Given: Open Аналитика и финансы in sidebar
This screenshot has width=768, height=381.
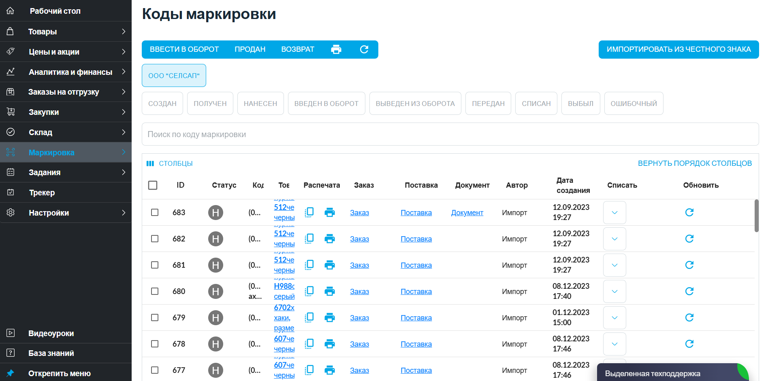Looking at the screenshot, I should pyautogui.click(x=66, y=72).
